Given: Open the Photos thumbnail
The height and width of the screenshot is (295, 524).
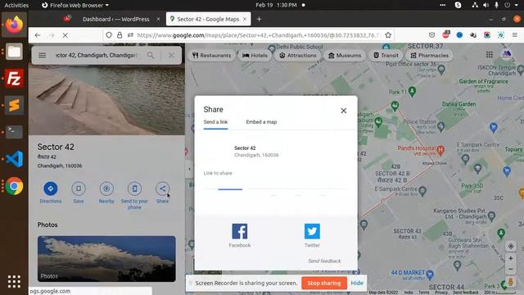Looking at the screenshot, I should point(106,259).
